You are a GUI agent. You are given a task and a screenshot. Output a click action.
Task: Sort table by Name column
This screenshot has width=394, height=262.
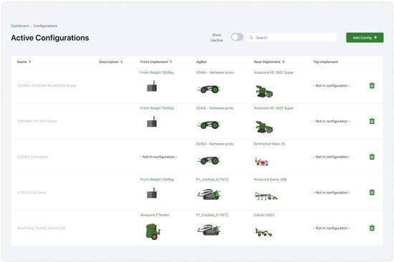point(24,62)
